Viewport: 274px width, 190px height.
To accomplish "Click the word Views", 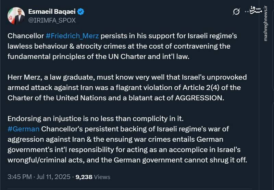I will tap(102, 177).
